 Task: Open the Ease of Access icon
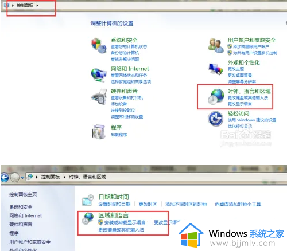[x=216, y=119]
